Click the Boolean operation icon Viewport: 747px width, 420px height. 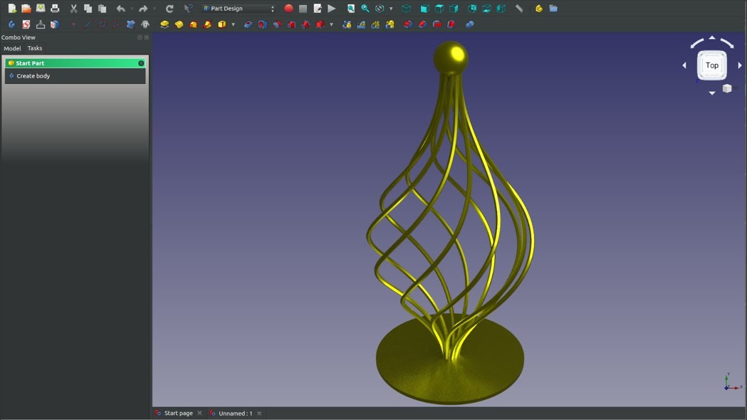[470, 24]
